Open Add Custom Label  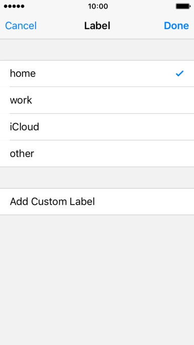pos(97,202)
